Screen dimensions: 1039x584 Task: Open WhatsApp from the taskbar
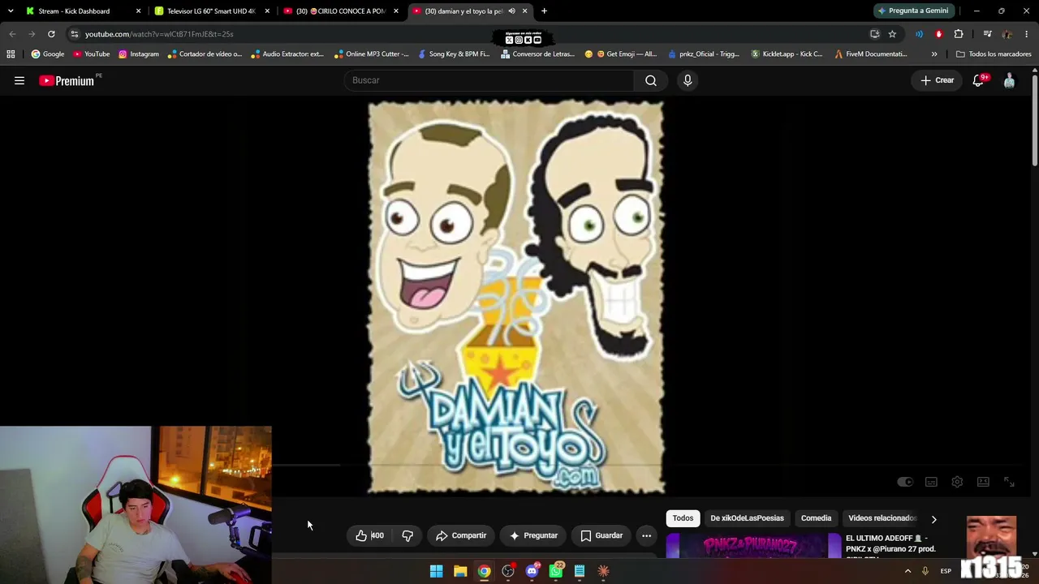coord(556,571)
